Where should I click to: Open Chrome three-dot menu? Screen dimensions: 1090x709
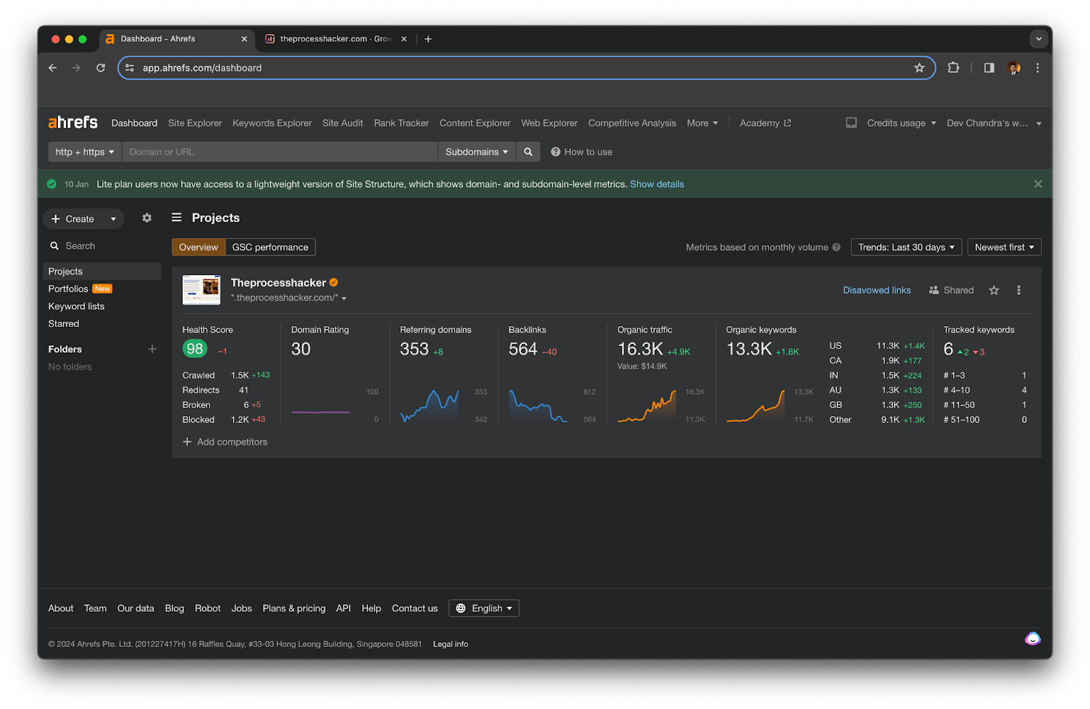point(1038,67)
